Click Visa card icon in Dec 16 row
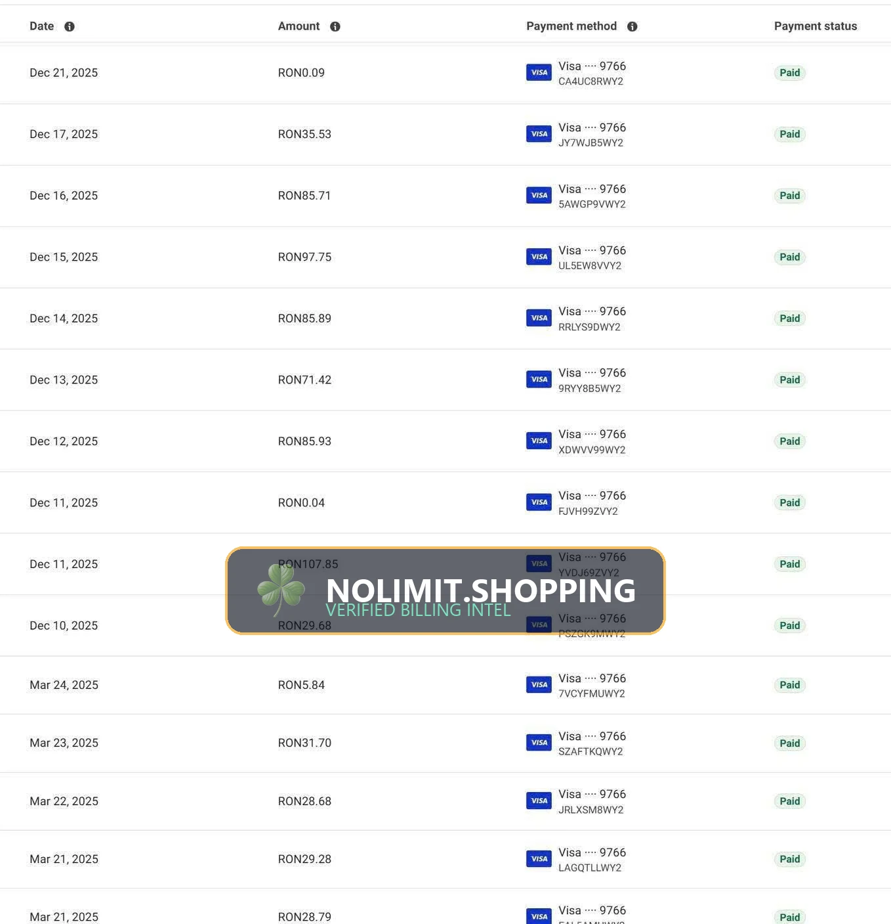The width and height of the screenshot is (891, 924). (539, 195)
